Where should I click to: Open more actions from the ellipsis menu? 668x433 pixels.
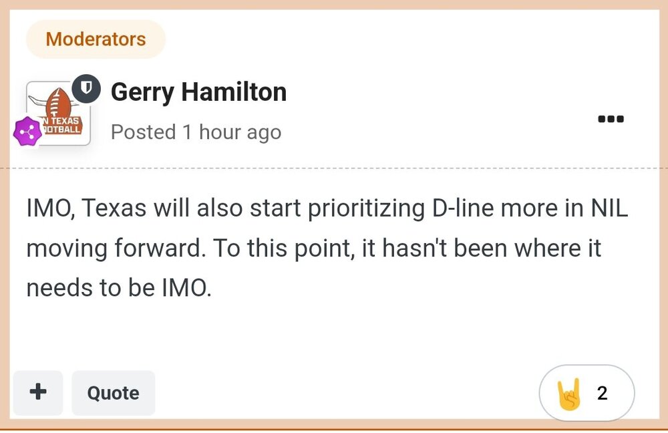[610, 119]
